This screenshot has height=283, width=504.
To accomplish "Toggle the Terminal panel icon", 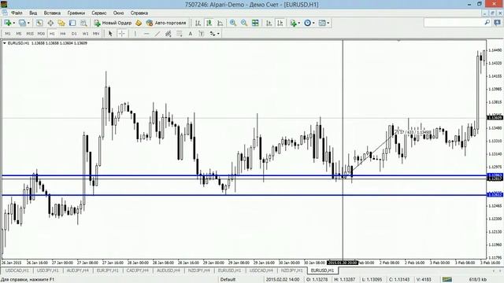I will 72,23.
